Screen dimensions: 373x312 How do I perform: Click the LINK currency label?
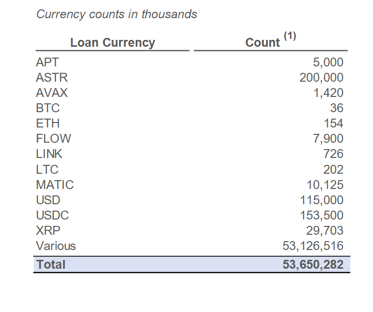pos(49,154)
